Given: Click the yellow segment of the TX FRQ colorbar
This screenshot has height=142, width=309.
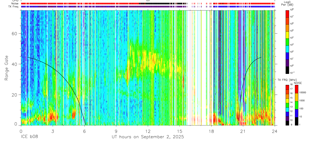Looking at the screenshot, I should (x=287, y=100).
